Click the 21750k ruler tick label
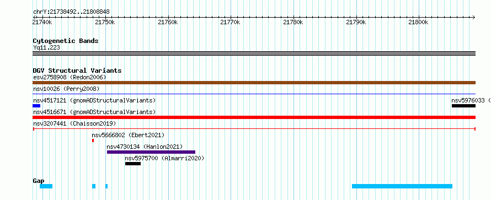Viewport: 491px width, 200px height. (x=105, y=22)
